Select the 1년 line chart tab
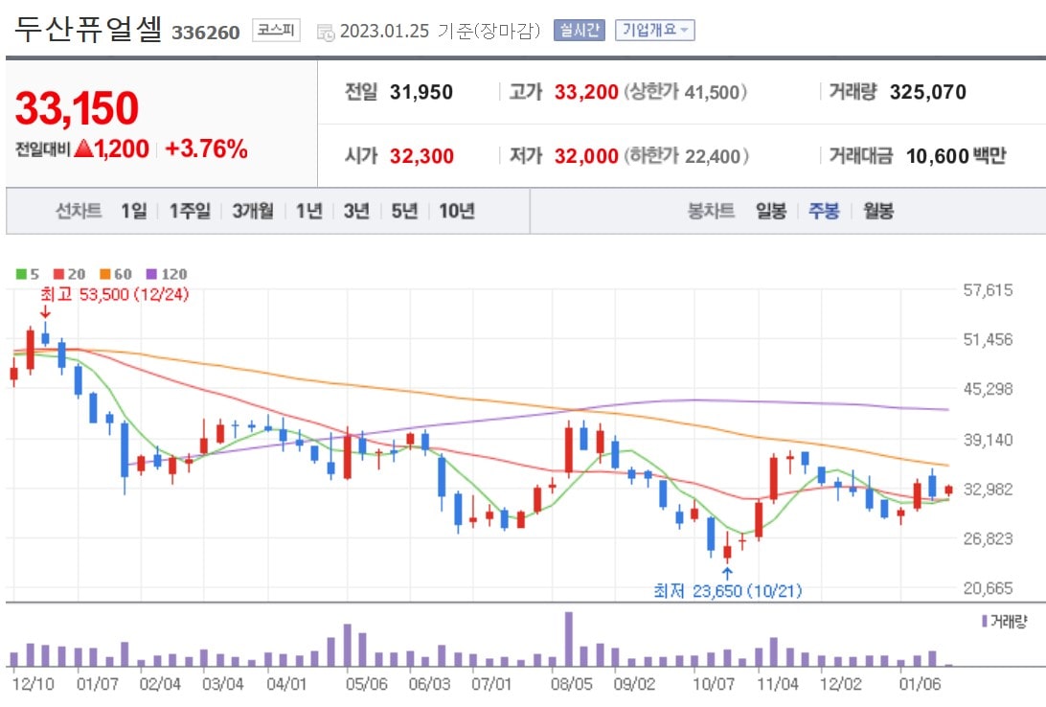This screenshot has width=1046, height=707. pyautogui.click(x=309, y=212)
